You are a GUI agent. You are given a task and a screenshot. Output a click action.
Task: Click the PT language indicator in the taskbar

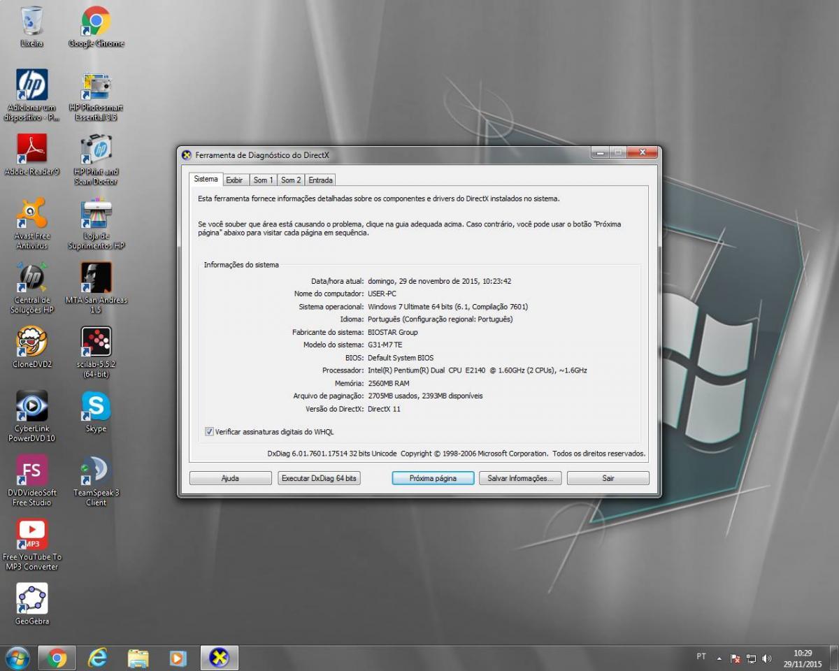(x=701, y=656)
